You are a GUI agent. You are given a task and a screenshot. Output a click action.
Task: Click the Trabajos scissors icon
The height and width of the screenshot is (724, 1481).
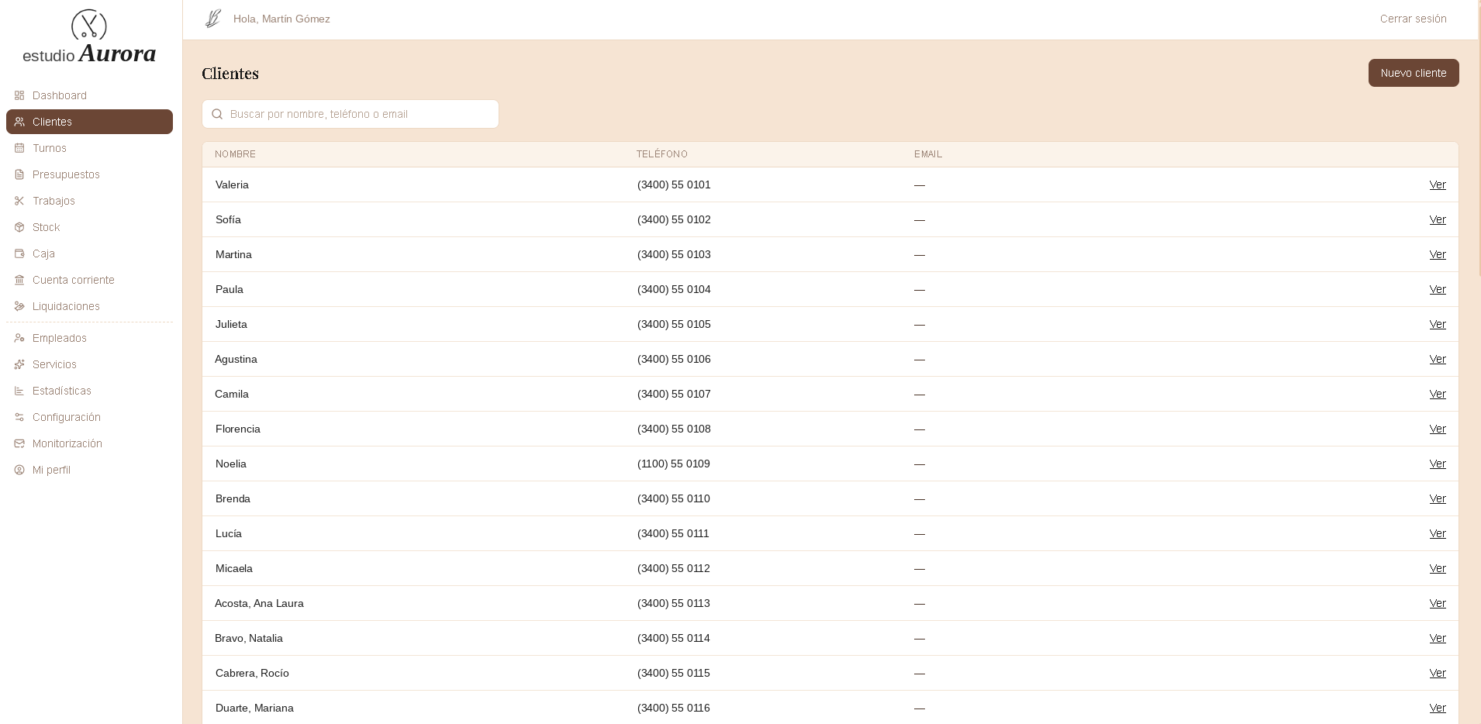pos(19,201)
